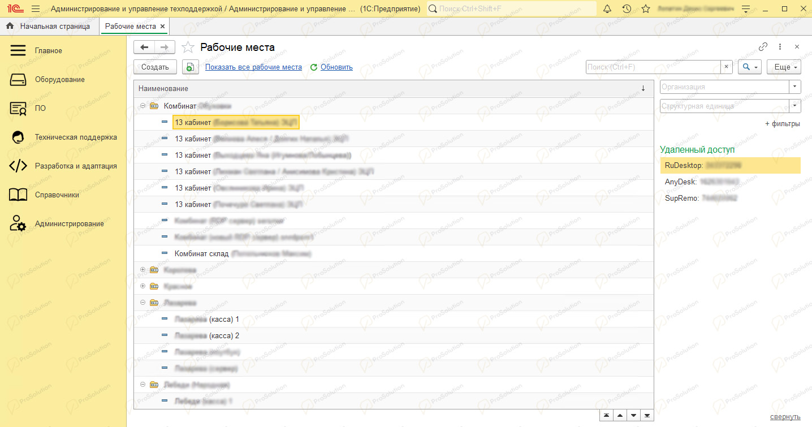Image resolution: width=812 pixels, height=427 pixels.
Task: Click the copy-create icon beside Создать
Action: point(191,67)
